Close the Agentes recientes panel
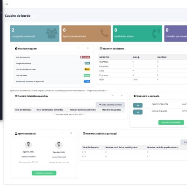Screen dimensions: 187x187 (71, 133)
